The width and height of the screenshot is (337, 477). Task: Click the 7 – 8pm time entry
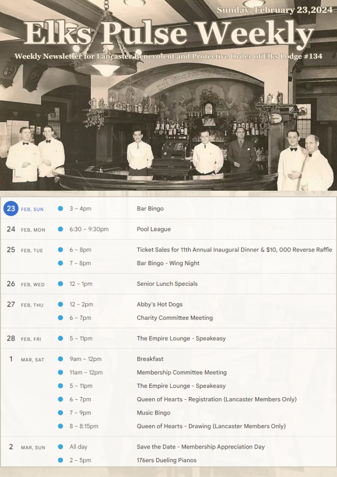pos(80,263)
